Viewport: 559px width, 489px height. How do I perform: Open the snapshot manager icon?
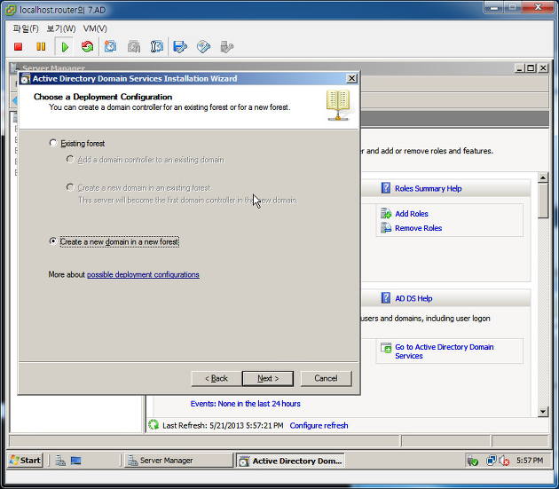(x=156, y=46)
